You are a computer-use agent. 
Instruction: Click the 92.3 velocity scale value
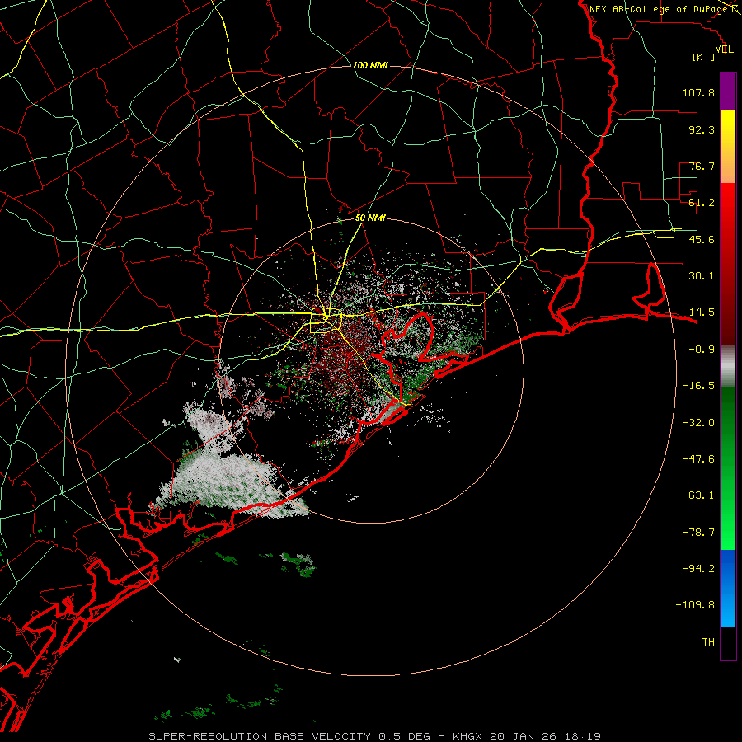tap(702, 129)
